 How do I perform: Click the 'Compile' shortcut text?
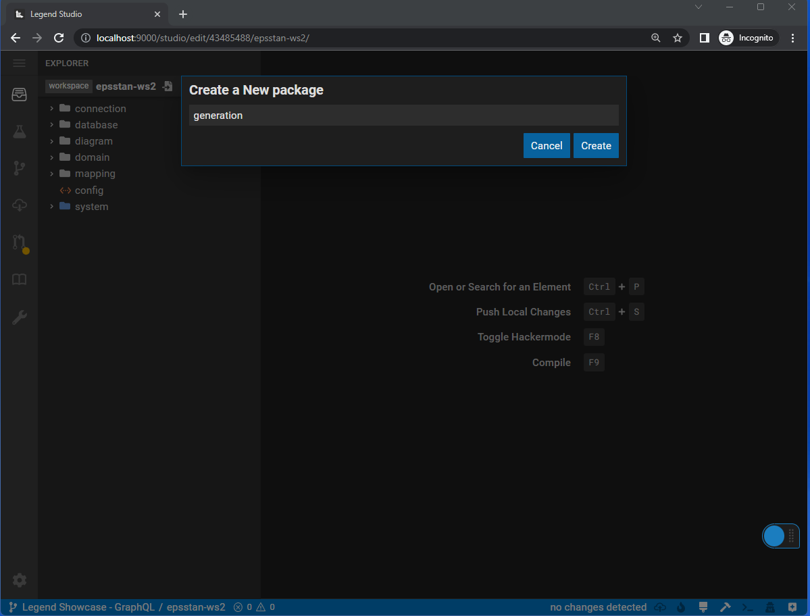click(x=551, y=363)
